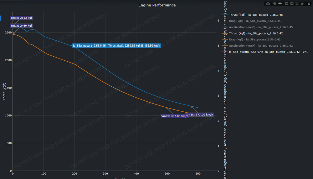
Task: Select the Vmax: 577.00 km/h label
Action: (200, 115)
